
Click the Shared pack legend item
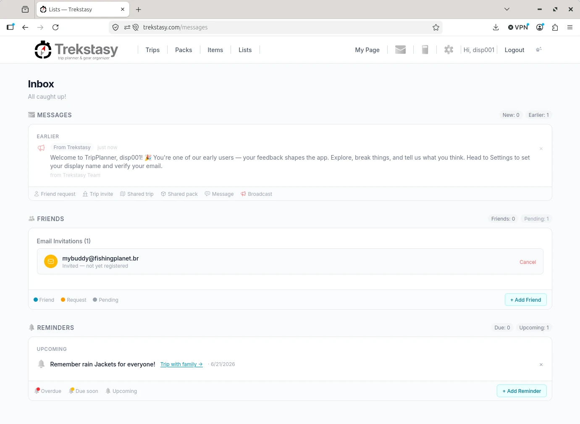click(x=179, y=194)
